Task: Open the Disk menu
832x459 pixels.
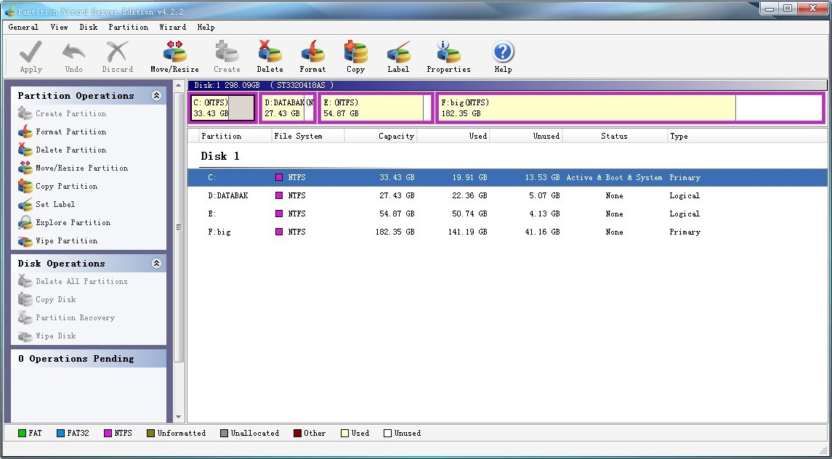Action: coord(89,27)
